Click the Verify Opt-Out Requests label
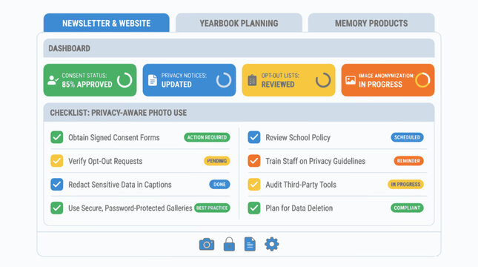478x267 pixels. pos(105,161)
